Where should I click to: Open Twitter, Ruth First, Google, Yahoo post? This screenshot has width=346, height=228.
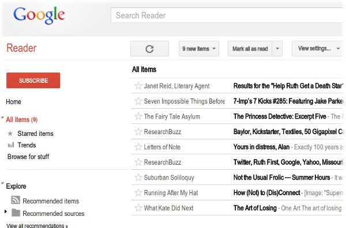tap(288, 162)
